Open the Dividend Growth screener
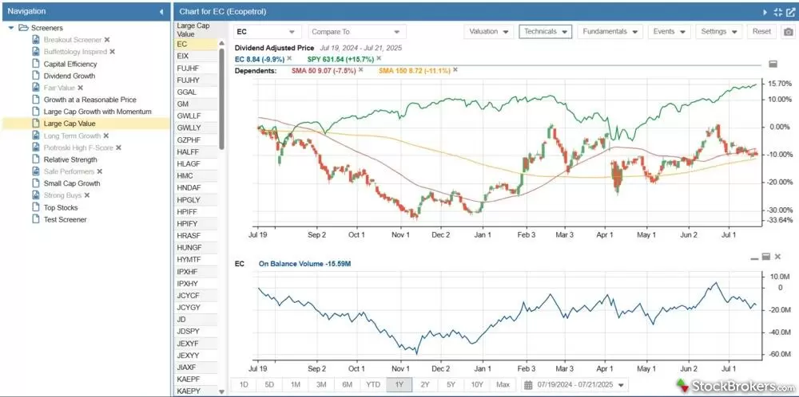Viewport: 799px width, 397px height. point(70,76)
